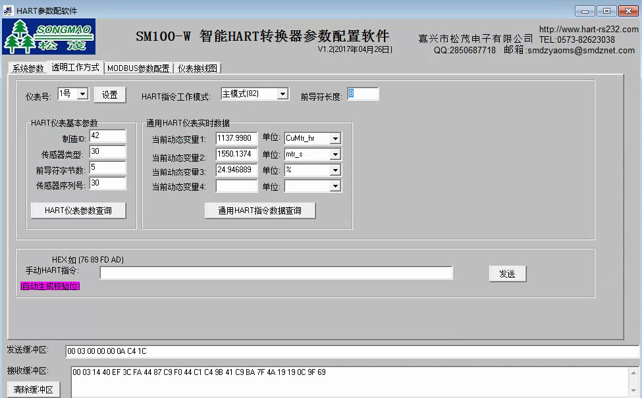
Task: Click the HART仪表参数查询 button
Action: [x=78, y=211]
